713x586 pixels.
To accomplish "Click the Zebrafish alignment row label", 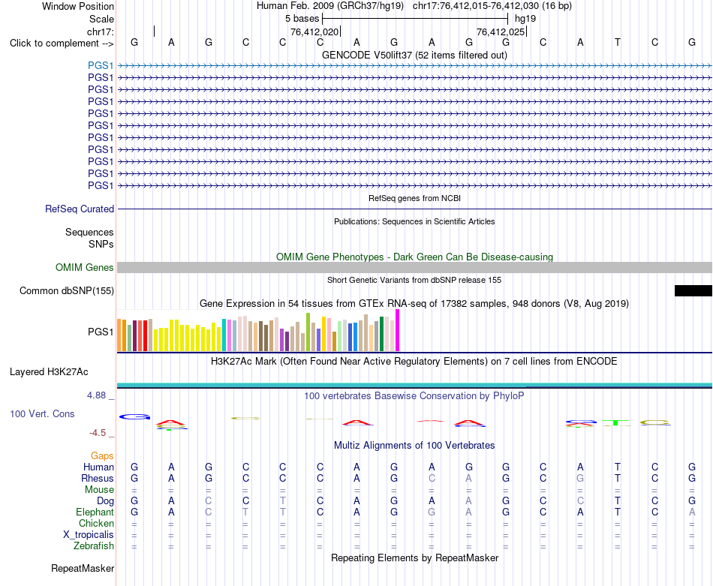I will [x=94, y=545].
